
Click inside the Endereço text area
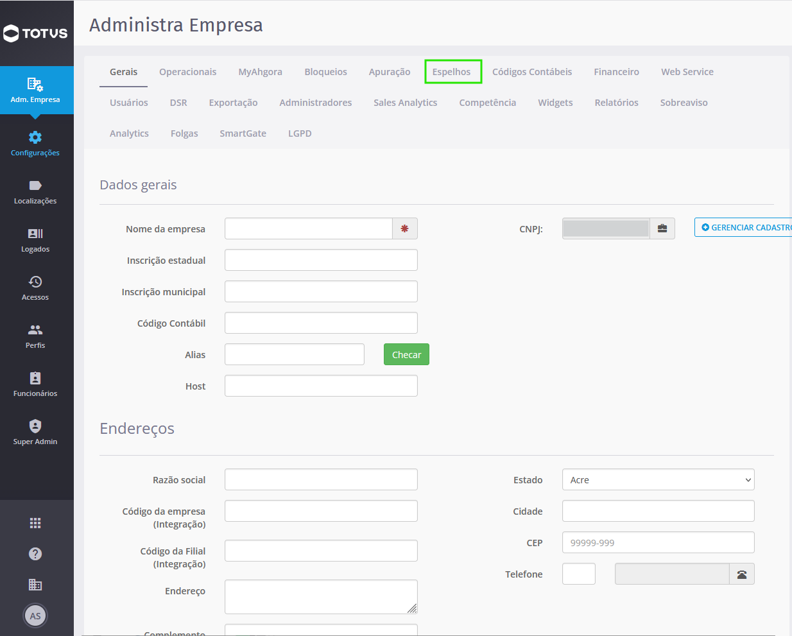[321, 597]
